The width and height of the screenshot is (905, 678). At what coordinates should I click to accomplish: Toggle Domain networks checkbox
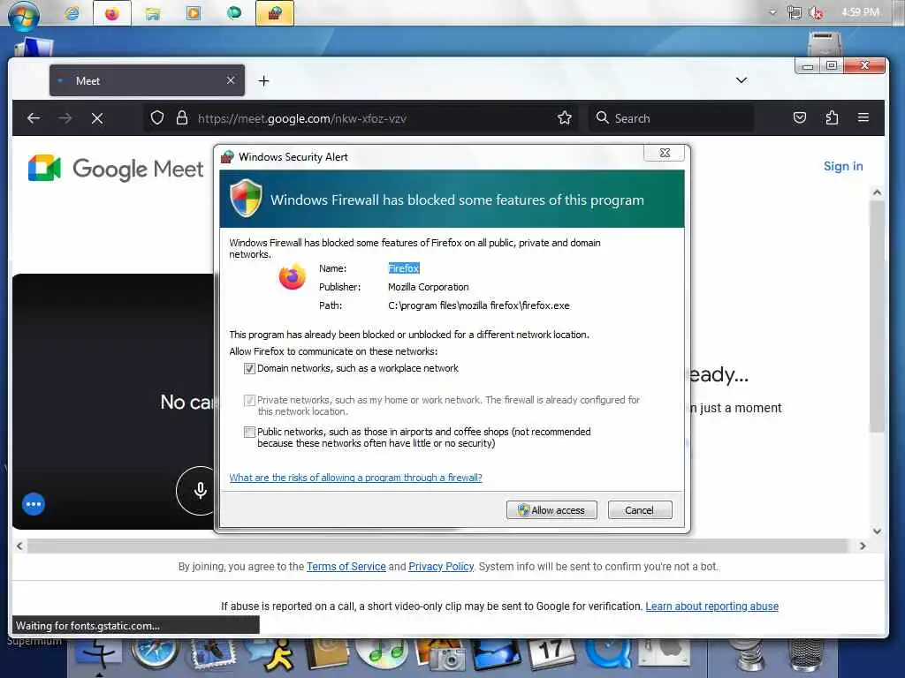point(249,368)
